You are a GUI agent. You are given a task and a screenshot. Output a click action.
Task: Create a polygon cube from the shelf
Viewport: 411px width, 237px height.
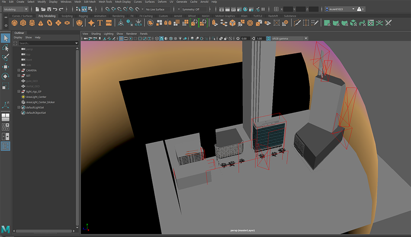(23, 23)
